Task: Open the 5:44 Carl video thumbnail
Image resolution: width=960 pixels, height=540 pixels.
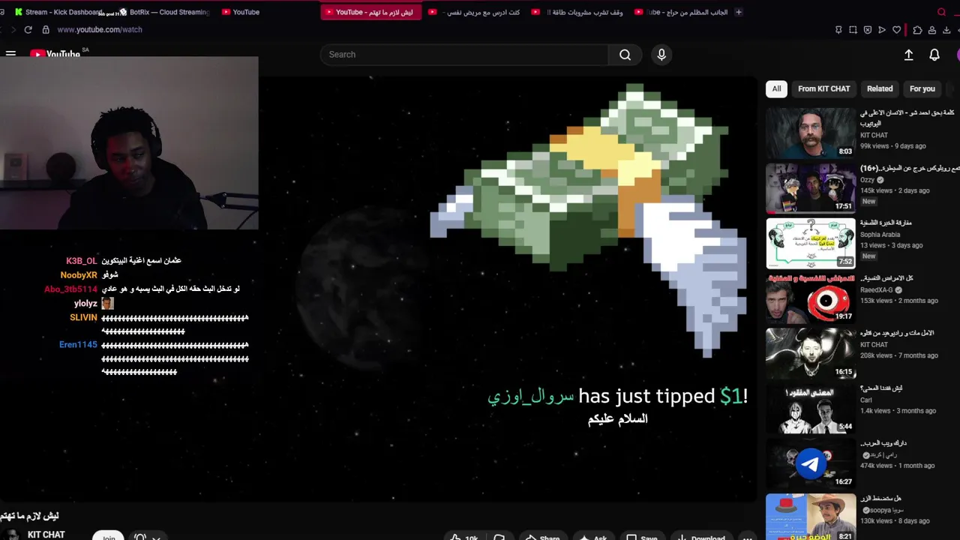Action: pos(811,409)
